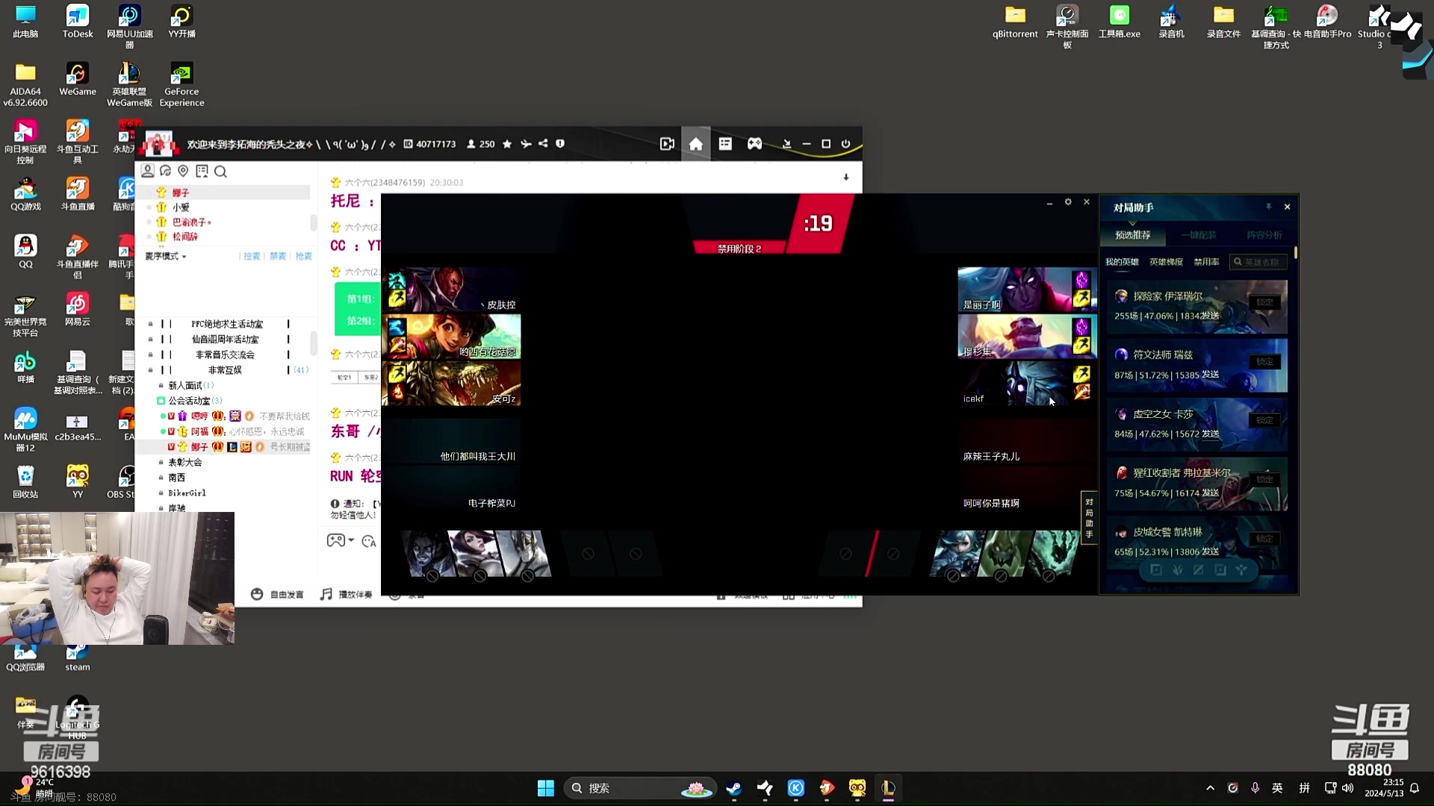
Task: Collapse the 公会活动室 channel
Action: 188,401
